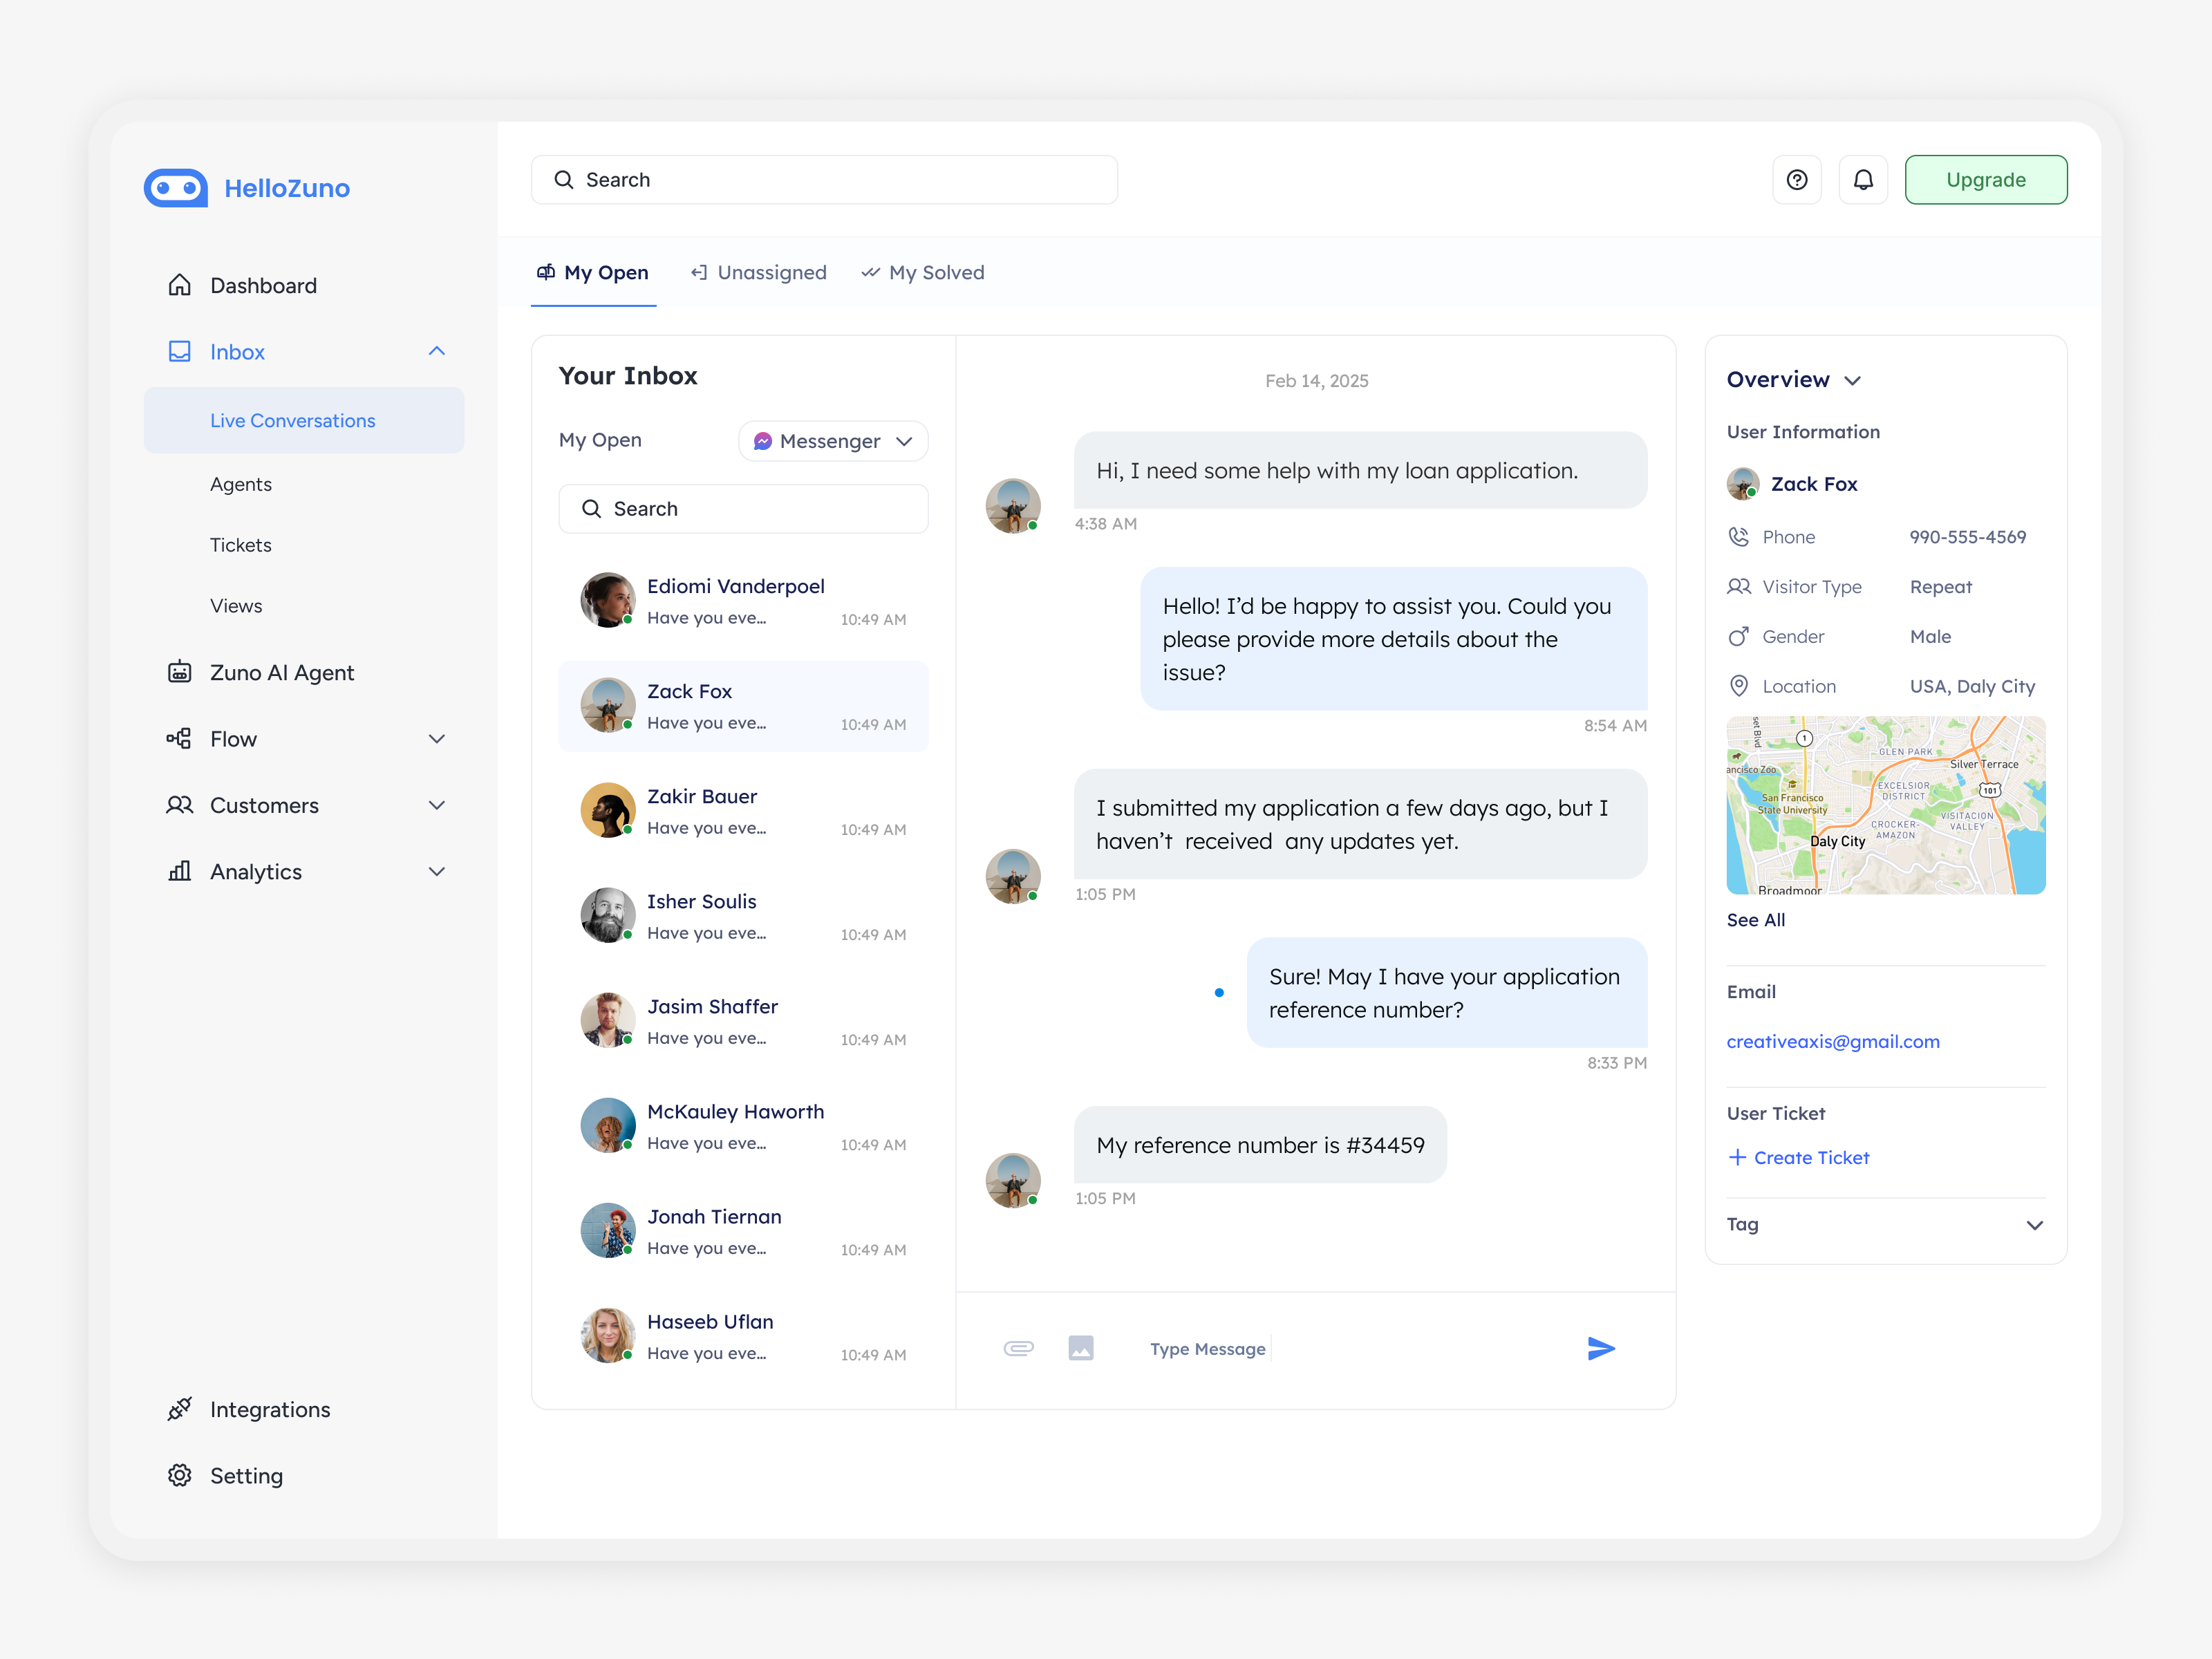Go to Setting gear in sidebar
Viewport: 2212px width, 1659px height.
pyautogui.click(x=246, y=1475)
